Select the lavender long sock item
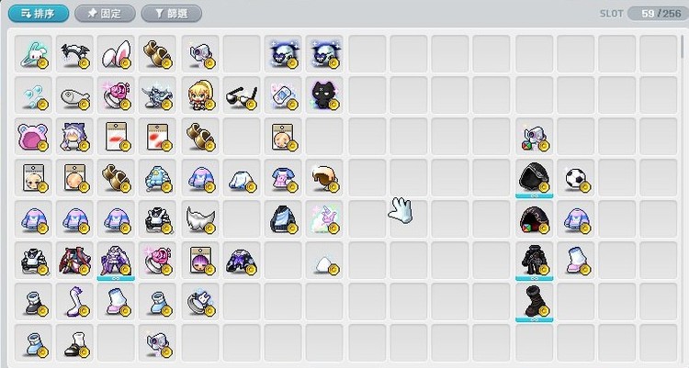 click(74, 302)
